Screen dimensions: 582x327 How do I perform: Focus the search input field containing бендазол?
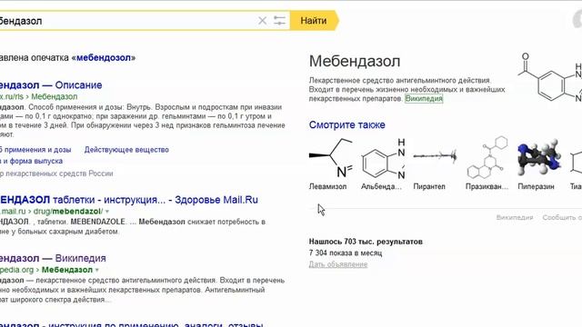[x=126, y=21]
